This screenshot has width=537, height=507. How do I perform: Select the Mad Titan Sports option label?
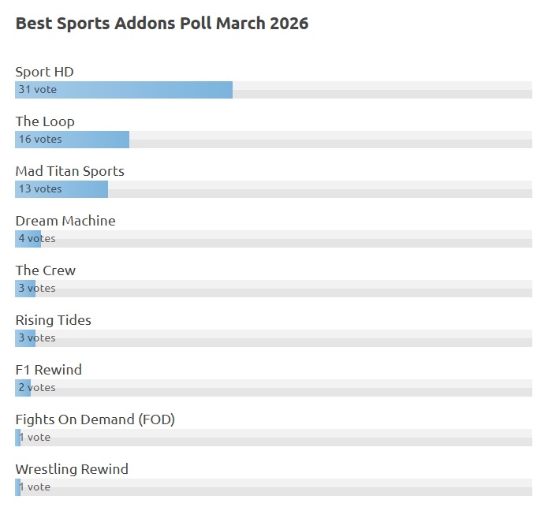[69, 171]
